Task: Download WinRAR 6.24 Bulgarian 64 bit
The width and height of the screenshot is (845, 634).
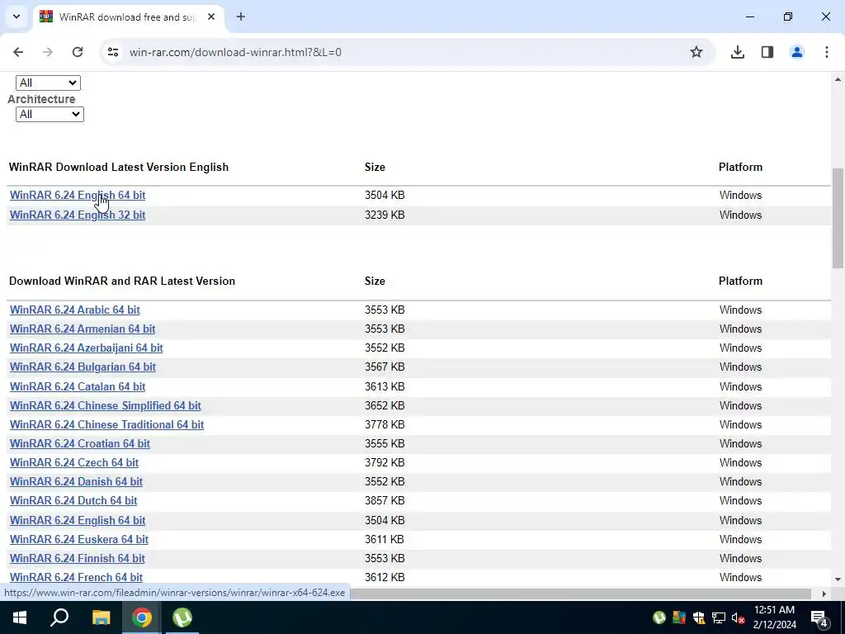Action: pyautogui.click(x=83, y=367)
